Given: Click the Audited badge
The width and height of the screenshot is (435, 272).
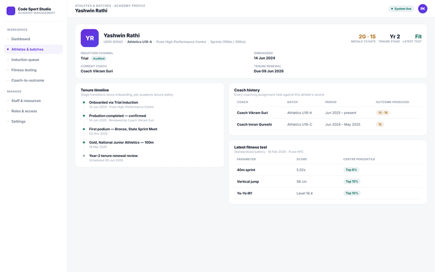Looking at the screenshot, I should pyautogui.click(x=99, y=58).
